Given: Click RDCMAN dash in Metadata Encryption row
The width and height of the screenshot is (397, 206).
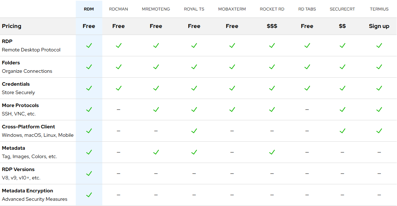Looking at the screenshot, I should pos(118,195).
